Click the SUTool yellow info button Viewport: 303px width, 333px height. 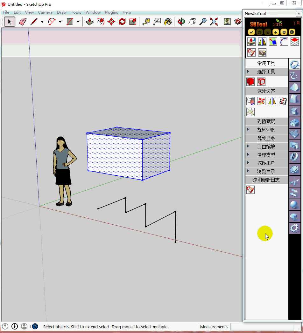(x=292, y=32)
